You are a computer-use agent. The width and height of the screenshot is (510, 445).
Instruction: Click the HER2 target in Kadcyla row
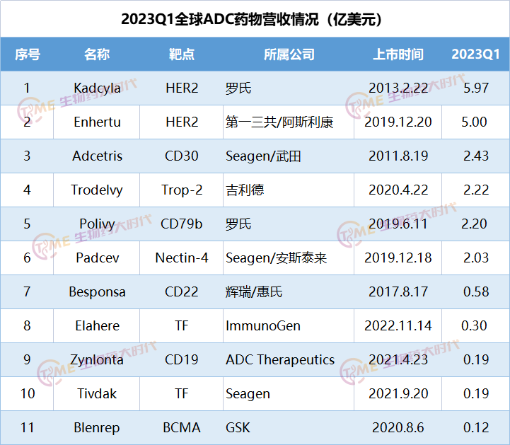pos(182,88)
